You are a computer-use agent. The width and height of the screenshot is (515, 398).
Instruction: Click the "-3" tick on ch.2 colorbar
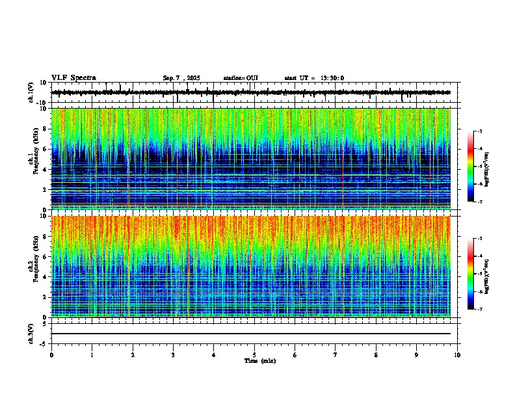[x=480, y=239]
